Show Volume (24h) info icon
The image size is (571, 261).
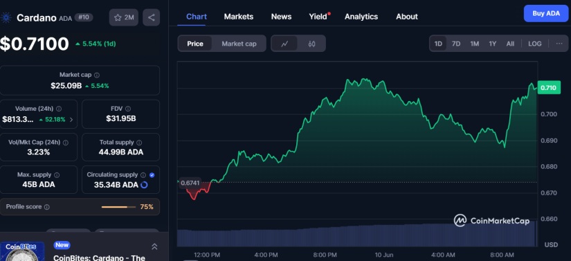59,109
